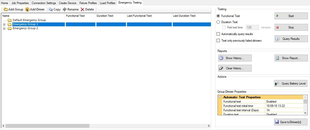This screenshot has width=310, height=130.
Task: Collapse the Automatic Test Properties section
Action: [x=220, y=97]
